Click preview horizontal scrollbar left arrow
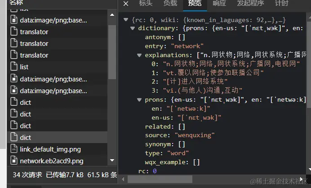This screenshot has width=311, height=188. (123, 179)
